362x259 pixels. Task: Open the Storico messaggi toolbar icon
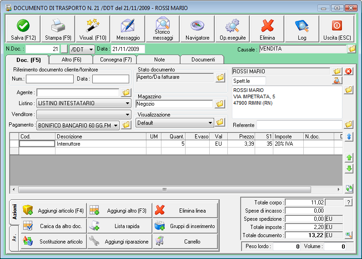pyautogui.click(x=163, y=29)
